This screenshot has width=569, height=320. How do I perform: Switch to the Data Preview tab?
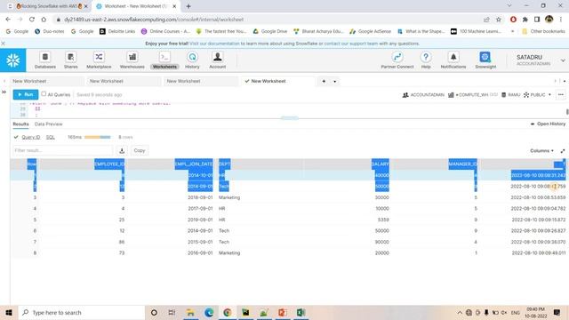pyautogui.click(x=48, y=124)
